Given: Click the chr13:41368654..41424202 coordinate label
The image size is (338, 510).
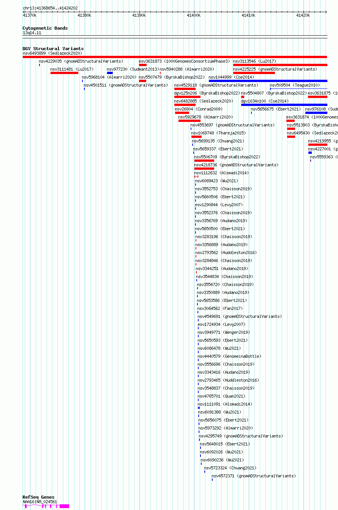Looking at the screenshot, I should 50,8.
